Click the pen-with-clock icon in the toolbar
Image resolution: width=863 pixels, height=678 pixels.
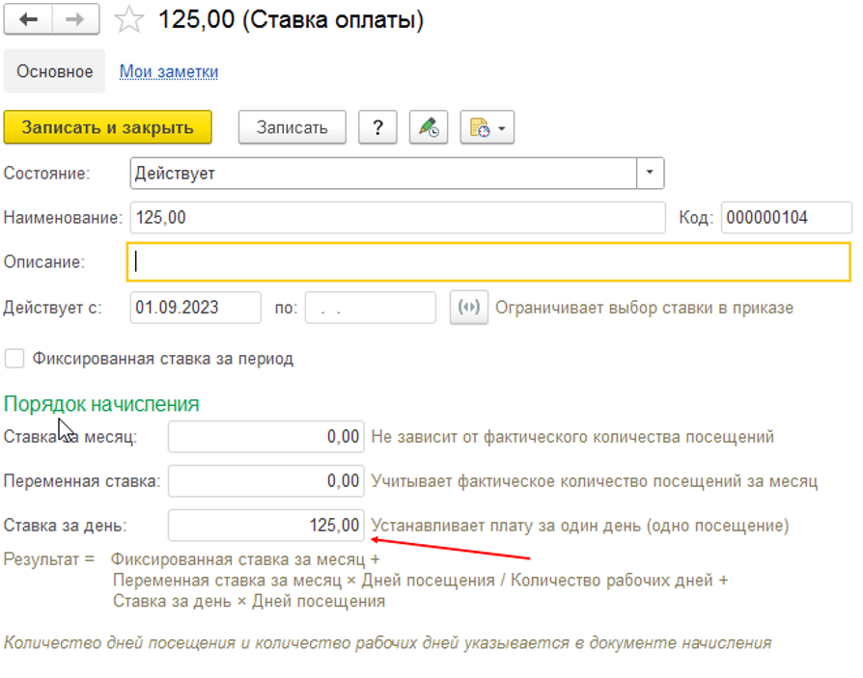coord(429,127)
